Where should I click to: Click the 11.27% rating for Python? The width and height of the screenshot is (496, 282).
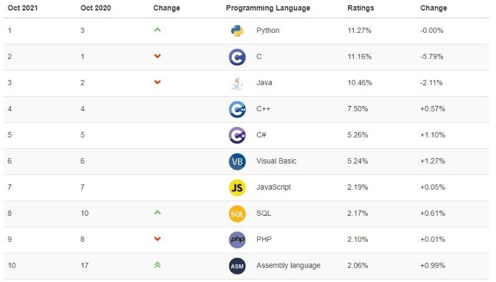pyautogui.click(x=359, y=30)
